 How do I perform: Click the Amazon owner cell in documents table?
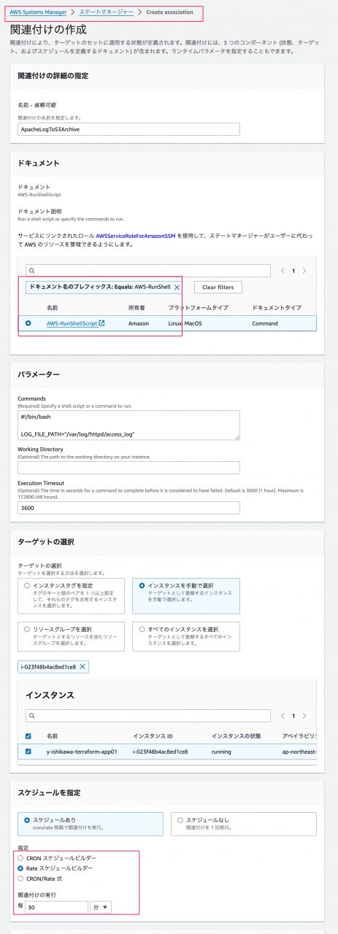139,323
